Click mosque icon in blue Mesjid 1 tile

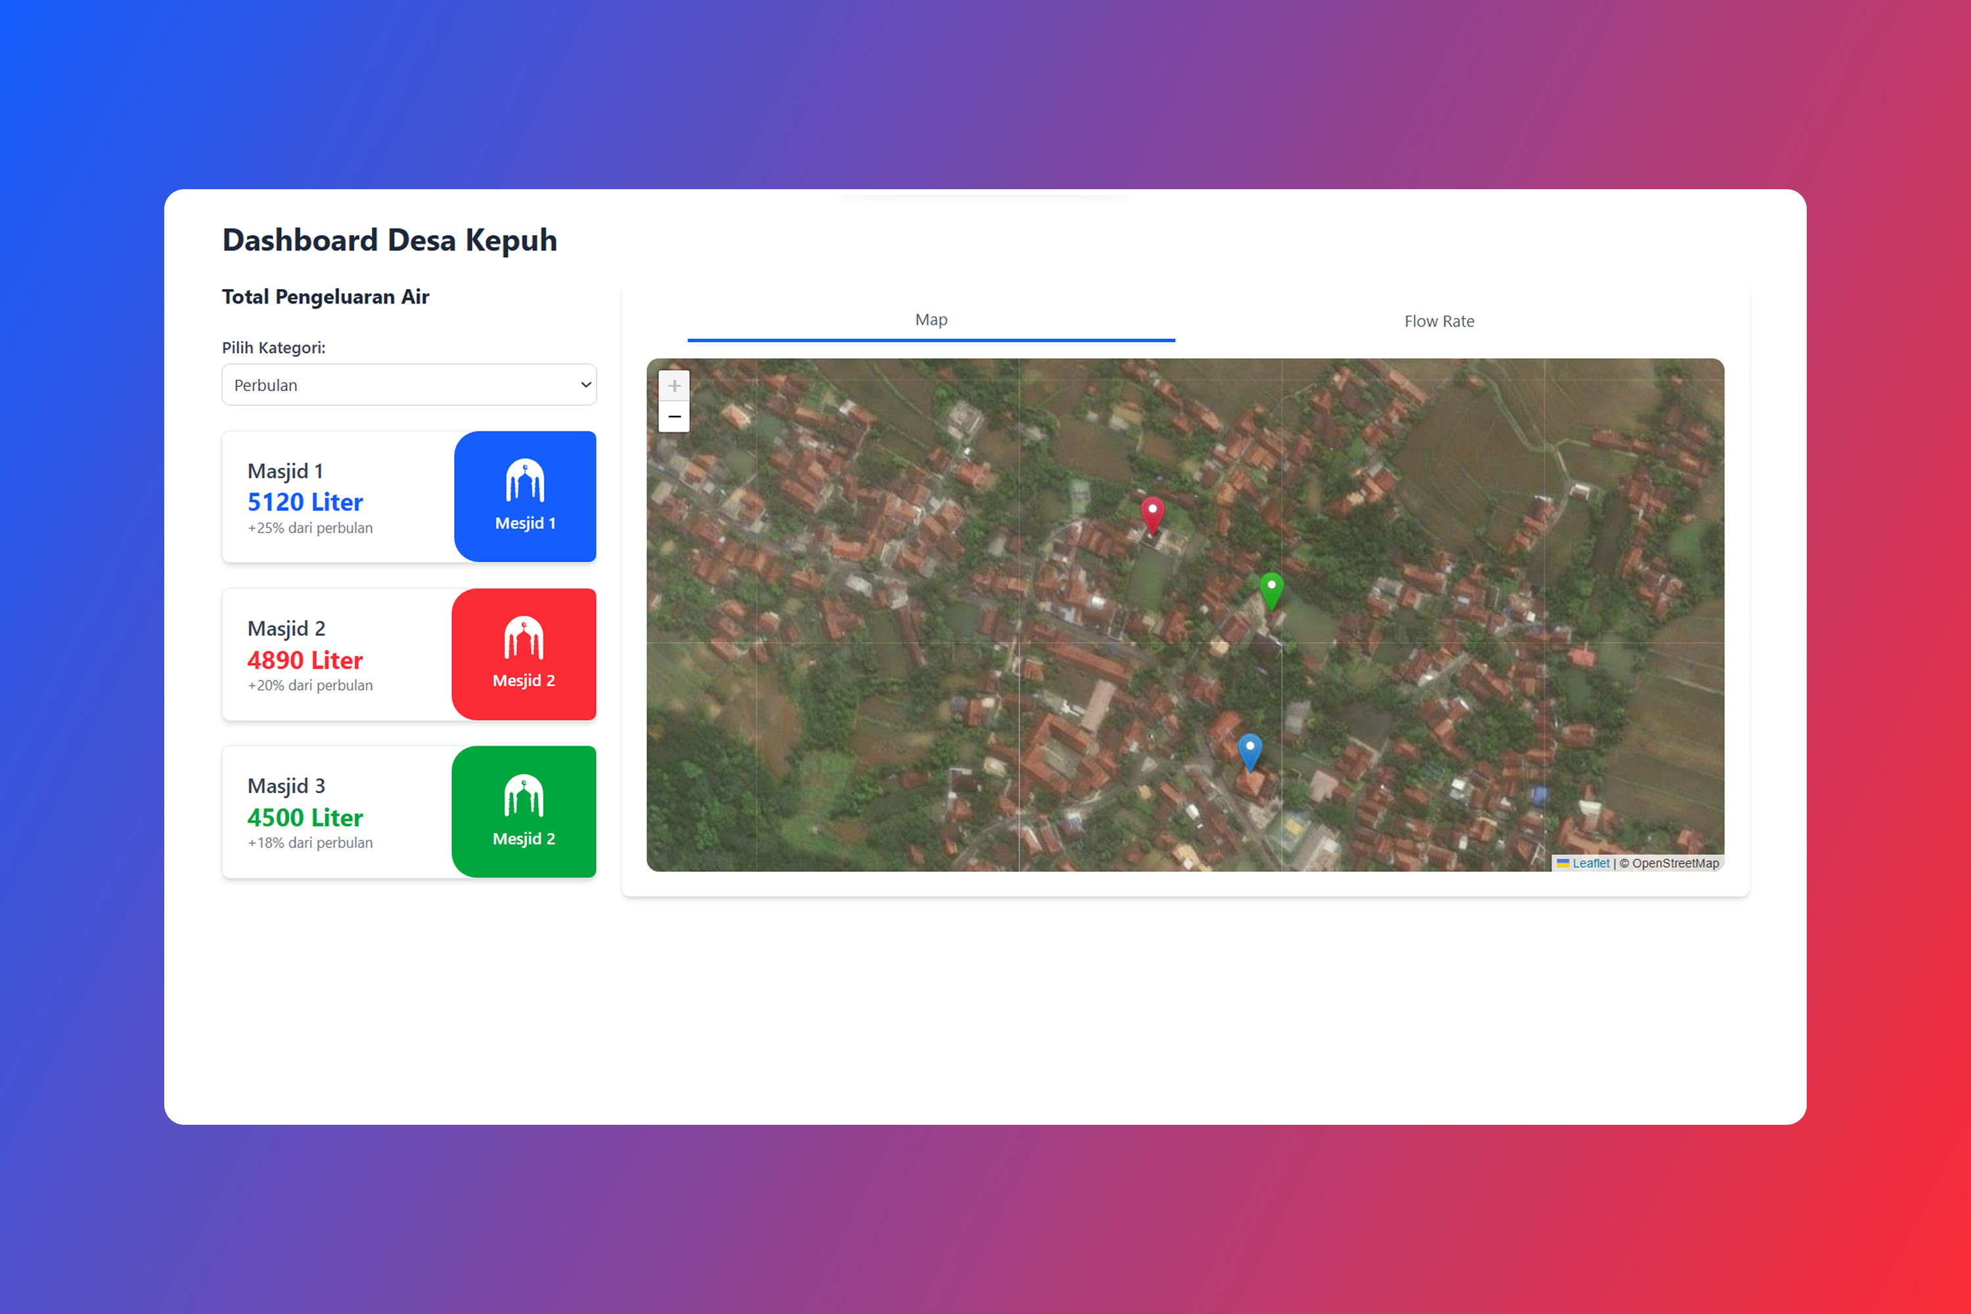[x=526, y=481]
